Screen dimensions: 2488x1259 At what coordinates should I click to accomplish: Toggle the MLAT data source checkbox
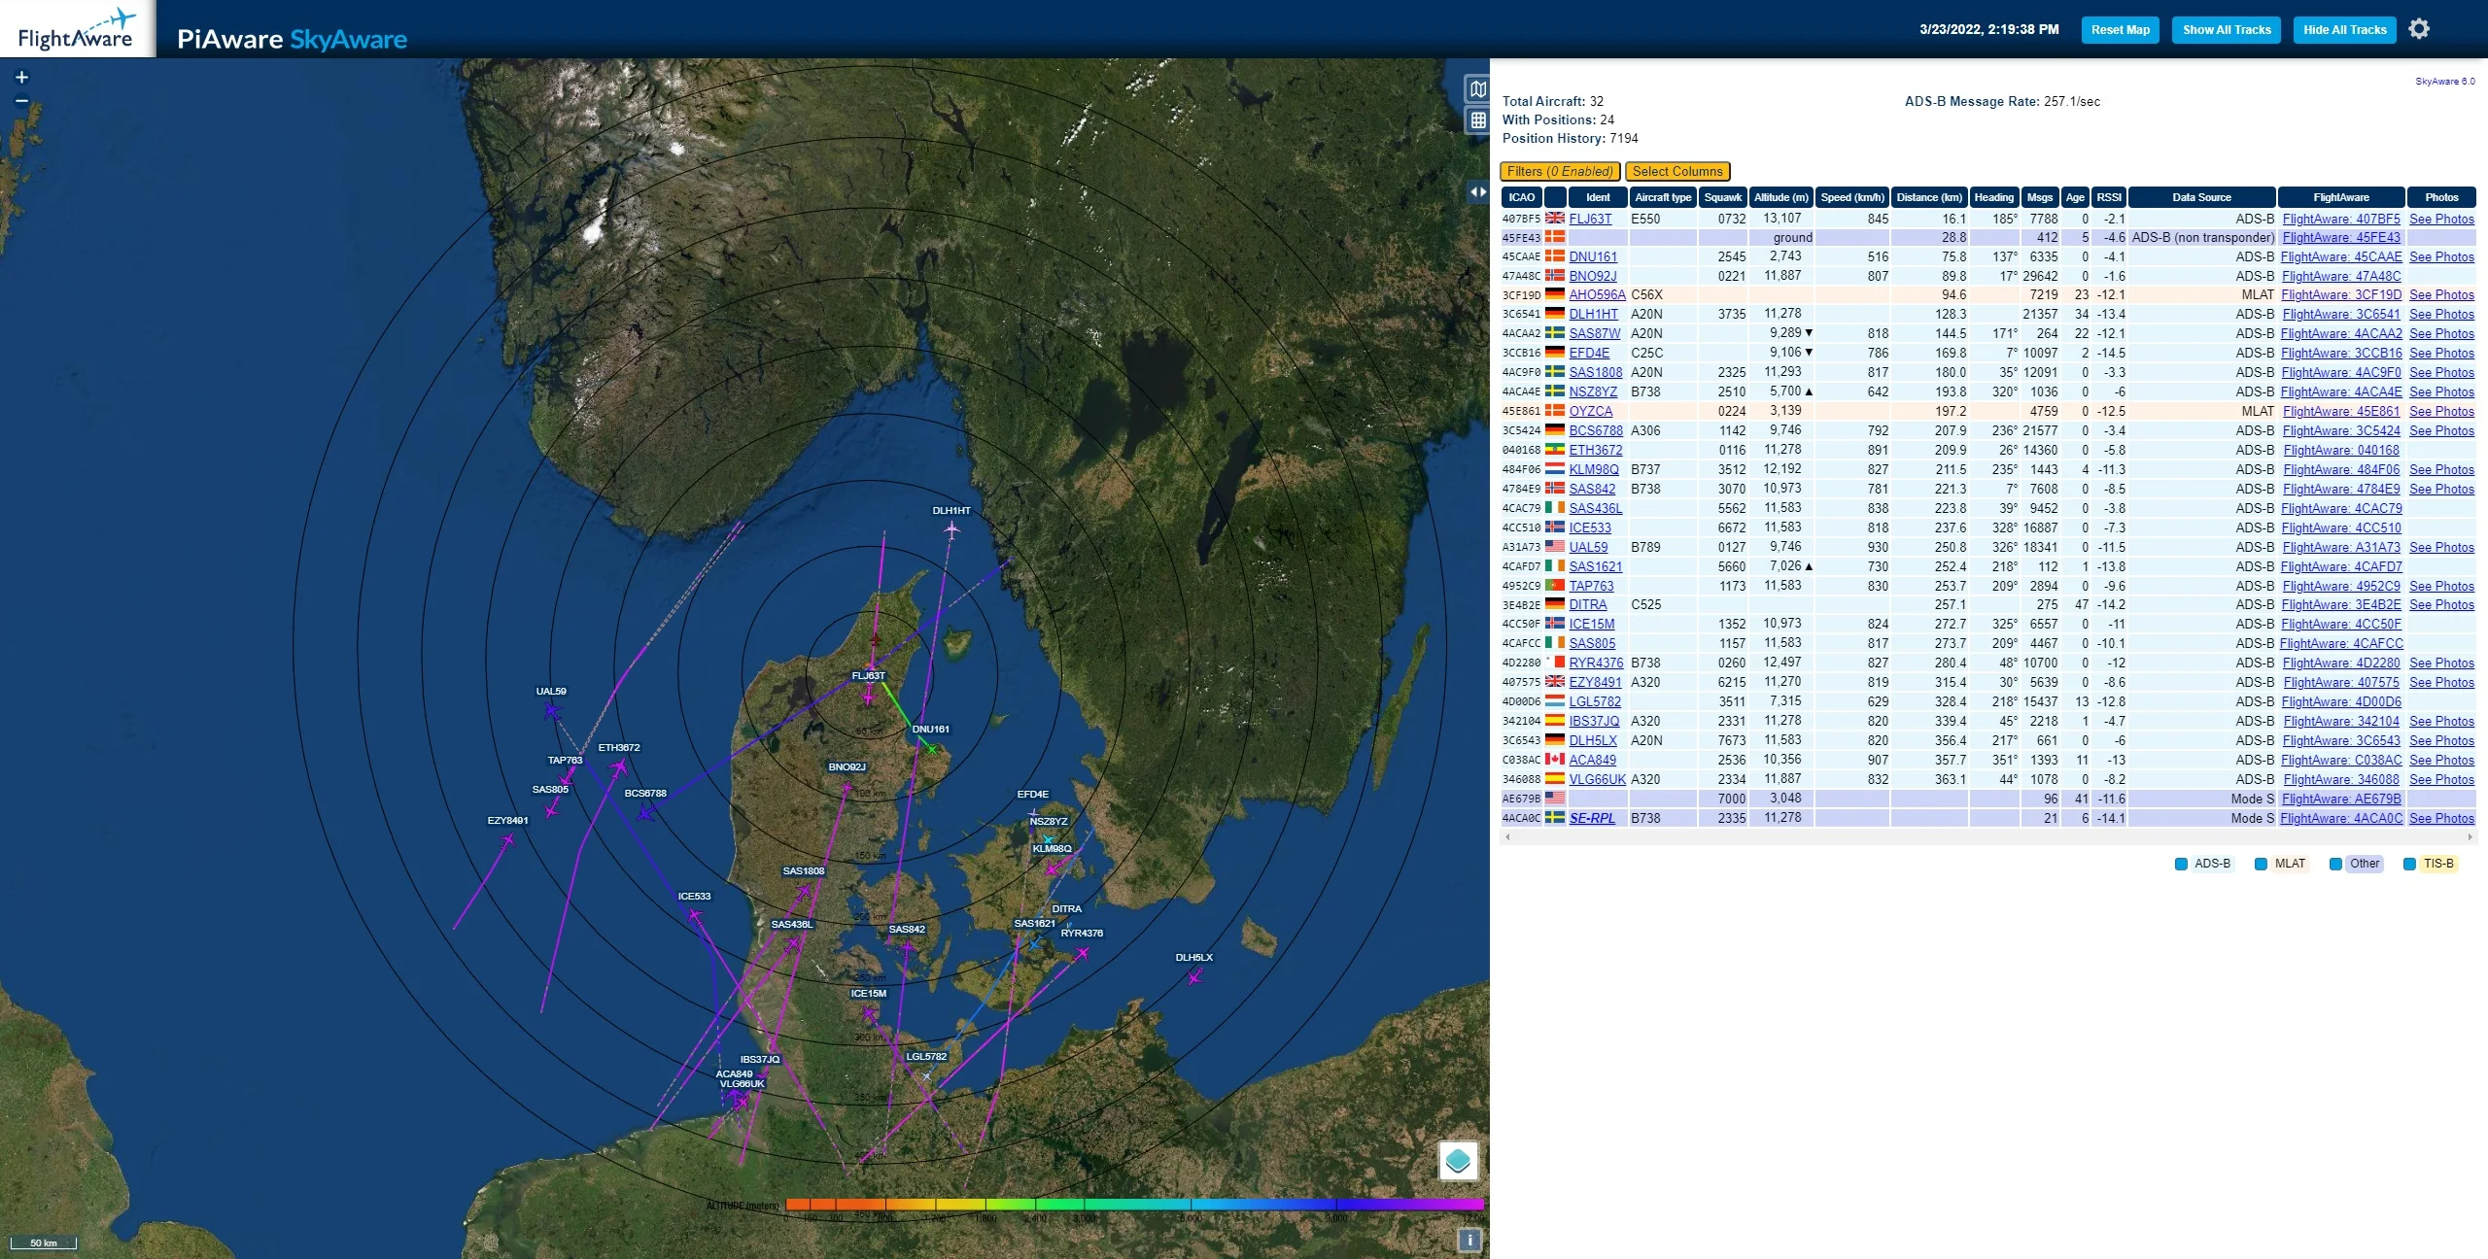[x=2261, y=864]
